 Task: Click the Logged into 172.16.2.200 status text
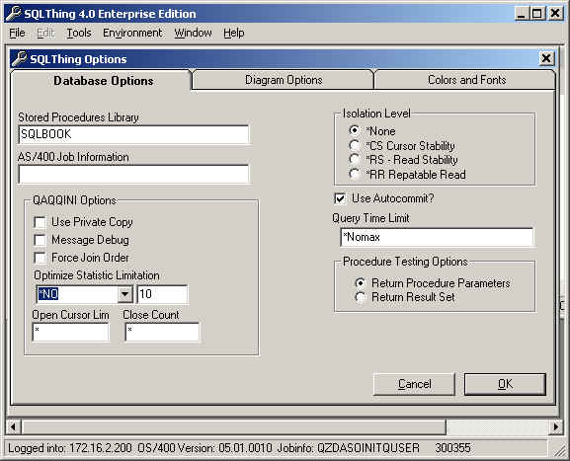click(x=70, y=448)
